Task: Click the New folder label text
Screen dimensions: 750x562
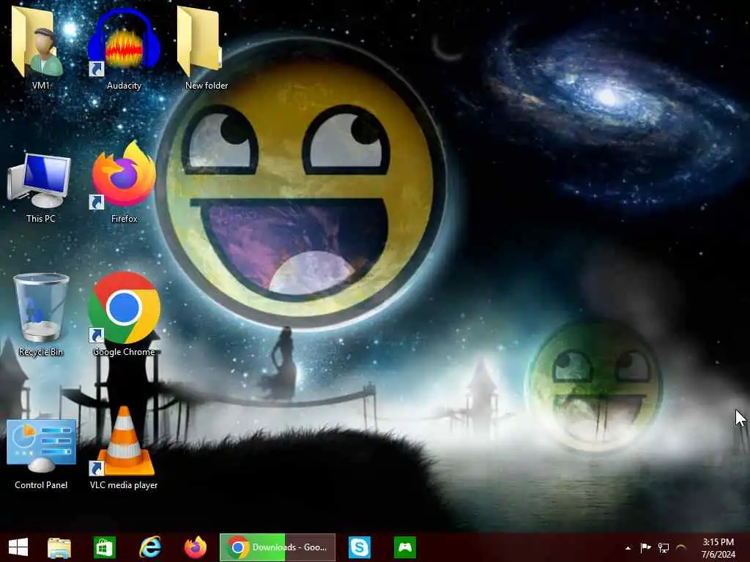Action: pos(207,86)
